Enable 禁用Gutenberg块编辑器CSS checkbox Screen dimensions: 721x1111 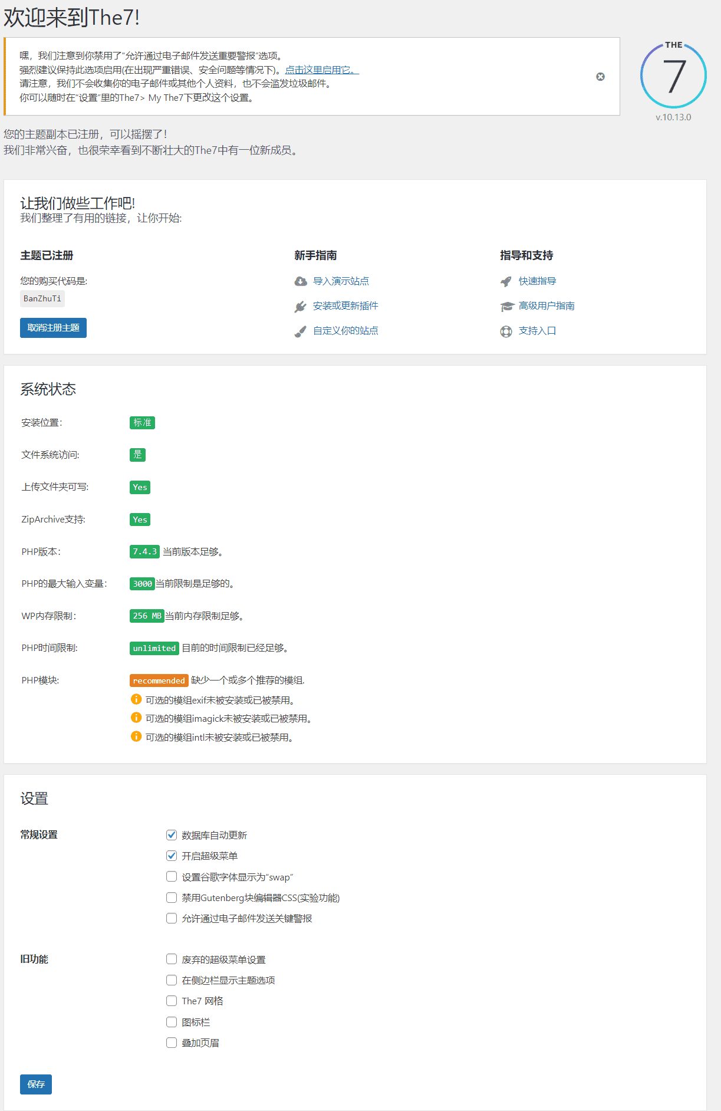click(172, 897)
